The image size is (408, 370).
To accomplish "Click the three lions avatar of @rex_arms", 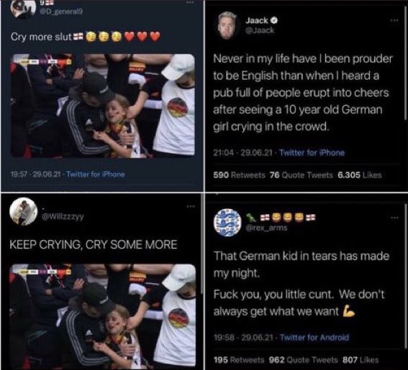I will click(227, 223).
